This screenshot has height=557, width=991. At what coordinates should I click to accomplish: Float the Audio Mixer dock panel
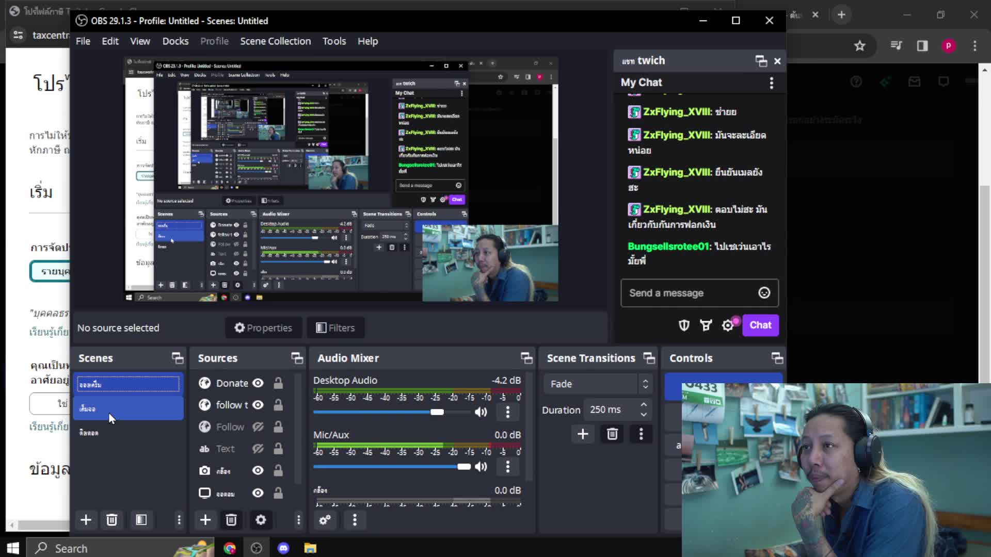pos(526,358)
